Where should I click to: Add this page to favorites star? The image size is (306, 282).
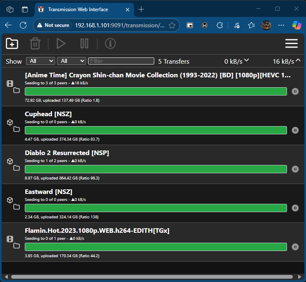(172, 25)
